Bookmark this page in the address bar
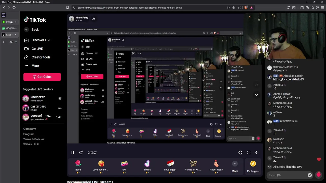 click(67, 8)
